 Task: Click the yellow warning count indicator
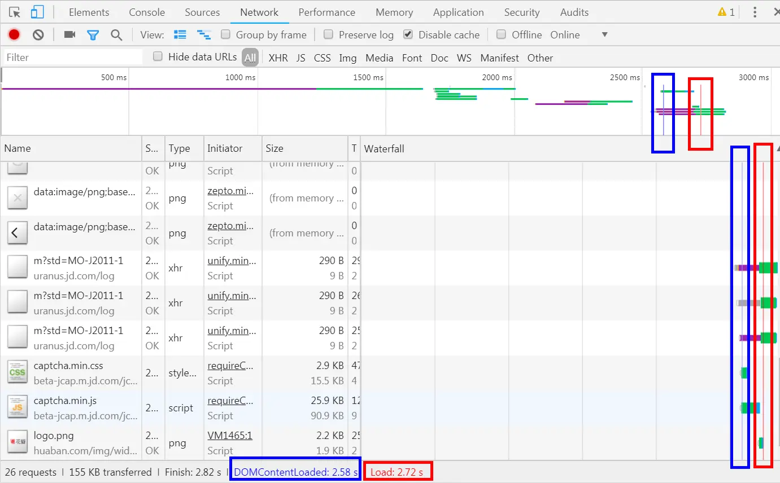point(726,12)
